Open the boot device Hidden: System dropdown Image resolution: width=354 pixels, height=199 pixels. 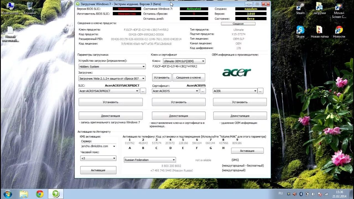tap(112, 67)
